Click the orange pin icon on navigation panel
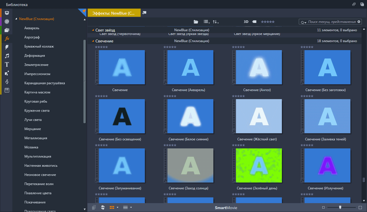The height and width of the screenshot is (212, 367). click(x=84, y=11)
